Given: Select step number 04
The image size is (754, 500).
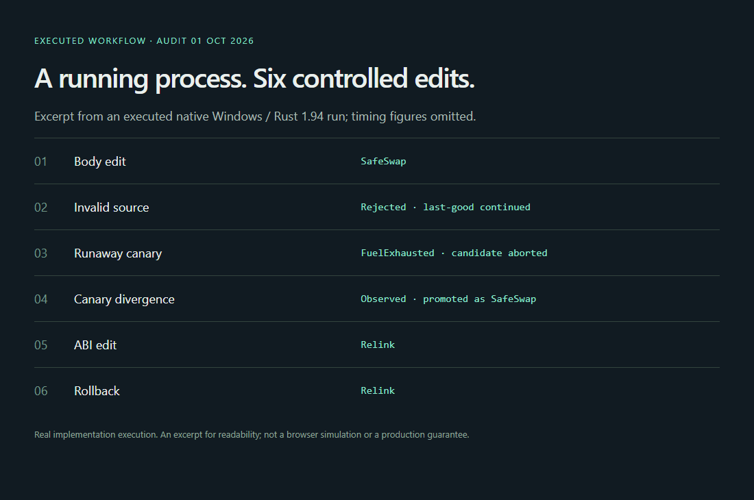Looking at the screenshot, I should (x=41, y=299).
